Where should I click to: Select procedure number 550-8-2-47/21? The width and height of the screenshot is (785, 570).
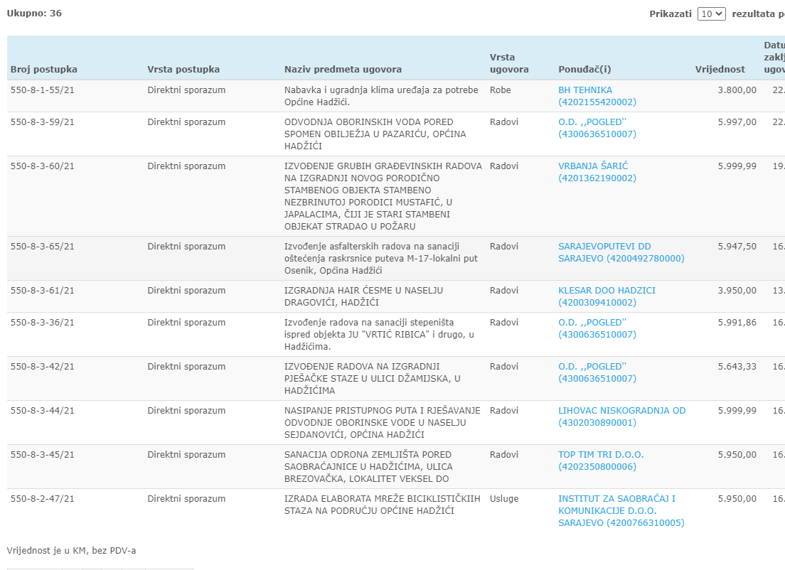click(x=42, y=498)
